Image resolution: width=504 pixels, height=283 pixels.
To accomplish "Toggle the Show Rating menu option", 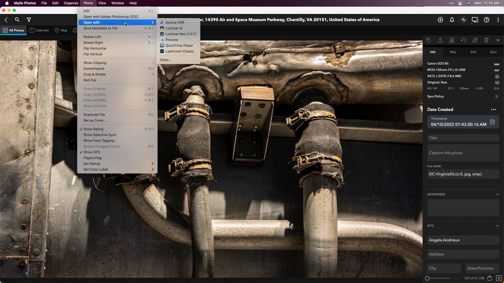I will pos(93,129).
